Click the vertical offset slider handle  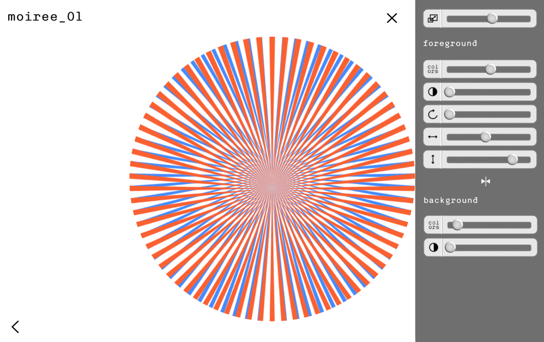(512, 159)
